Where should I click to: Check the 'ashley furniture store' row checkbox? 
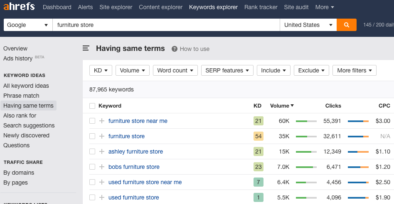point(92,151)
